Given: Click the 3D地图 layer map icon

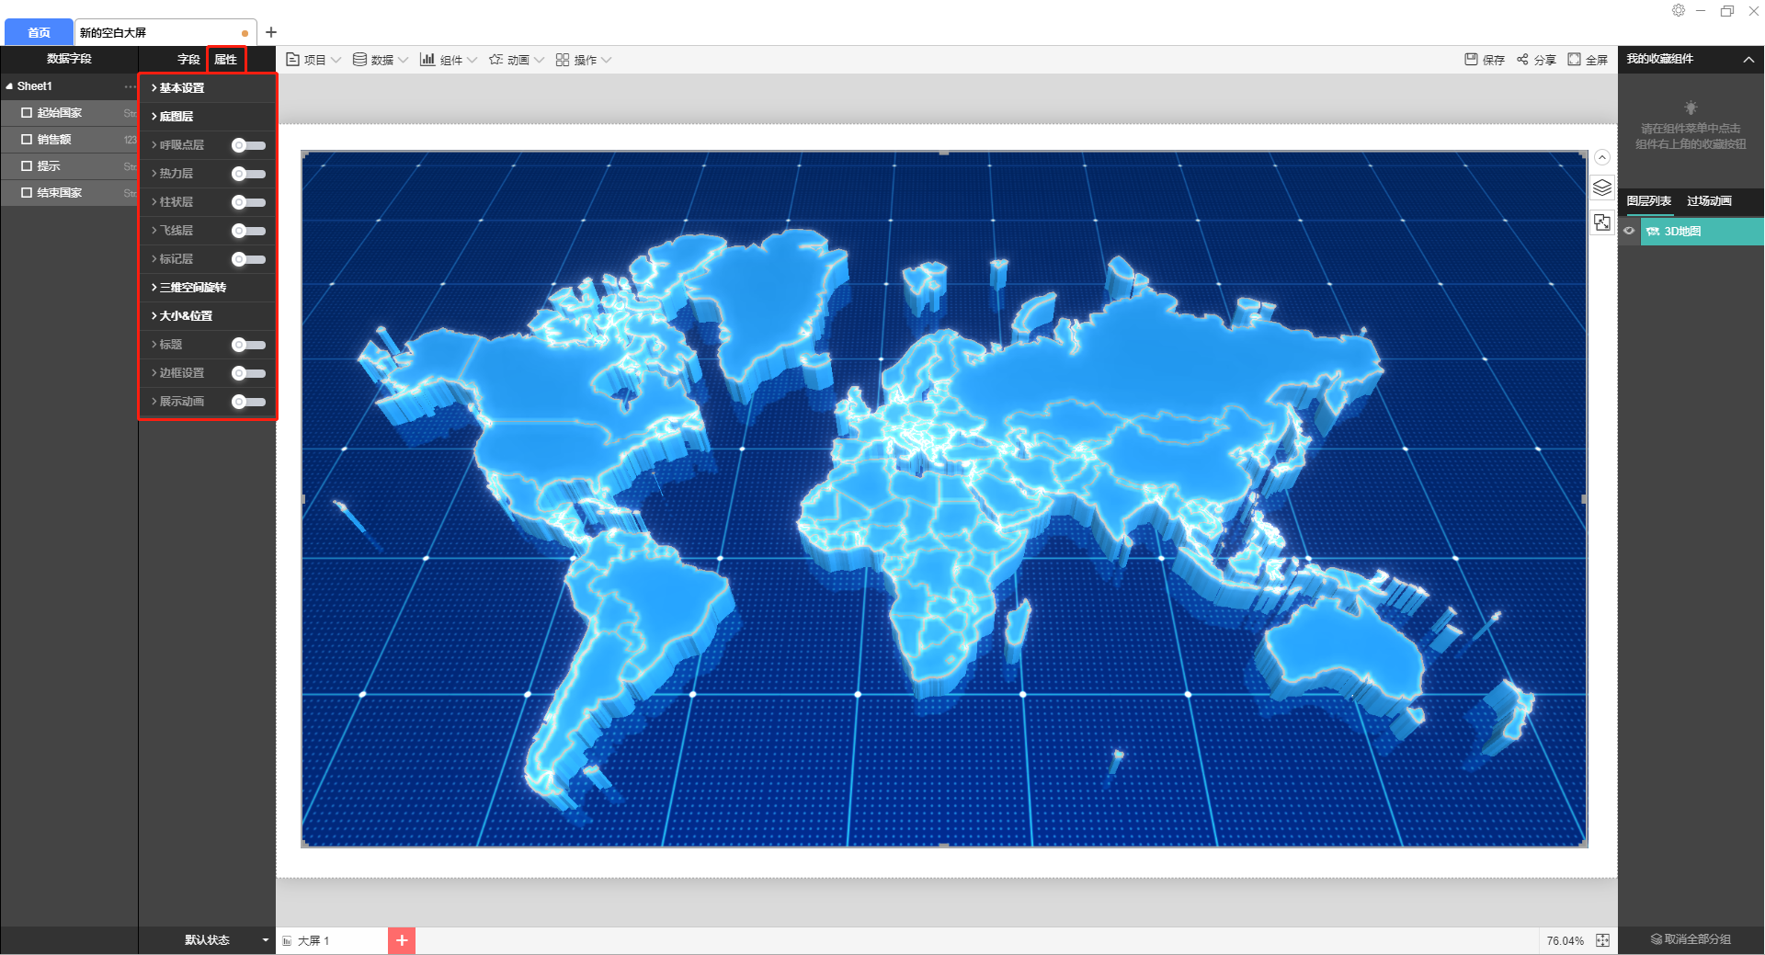Looking at the screenshot, I should tap(1653, 232).
